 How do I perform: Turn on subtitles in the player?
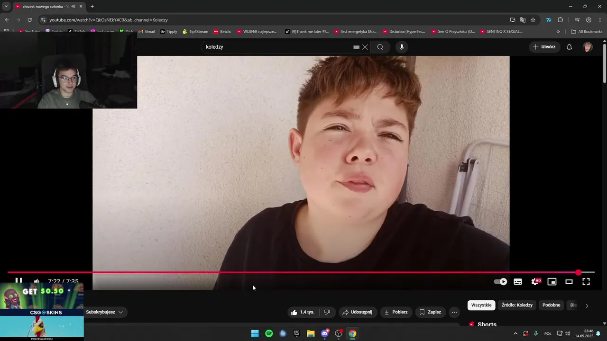click(518, 282)
